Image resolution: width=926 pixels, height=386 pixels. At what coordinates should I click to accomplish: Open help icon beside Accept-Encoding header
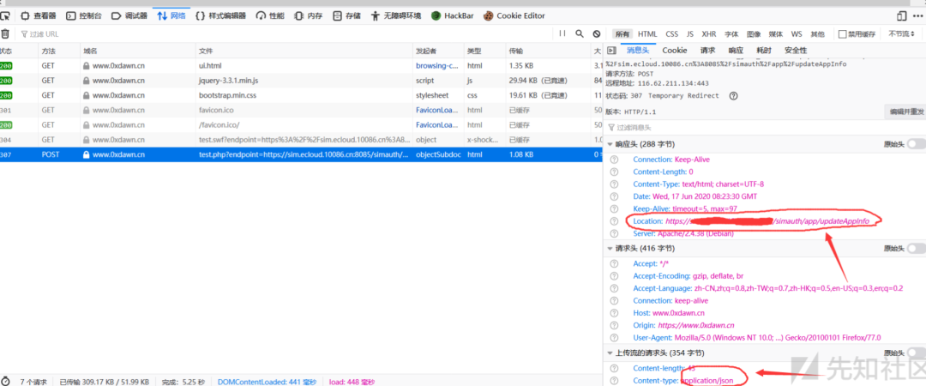614,276
